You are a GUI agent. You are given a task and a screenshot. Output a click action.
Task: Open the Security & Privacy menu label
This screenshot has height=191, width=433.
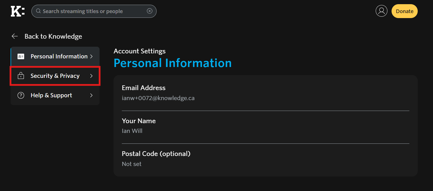coord(55,76)
